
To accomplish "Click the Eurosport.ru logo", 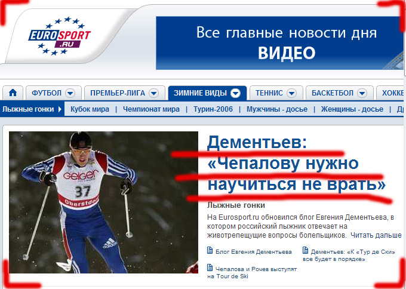I will 60,36.
